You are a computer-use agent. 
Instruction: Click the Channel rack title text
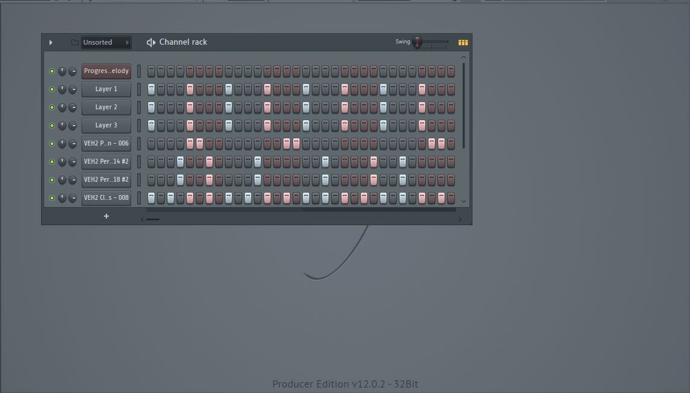183,42
